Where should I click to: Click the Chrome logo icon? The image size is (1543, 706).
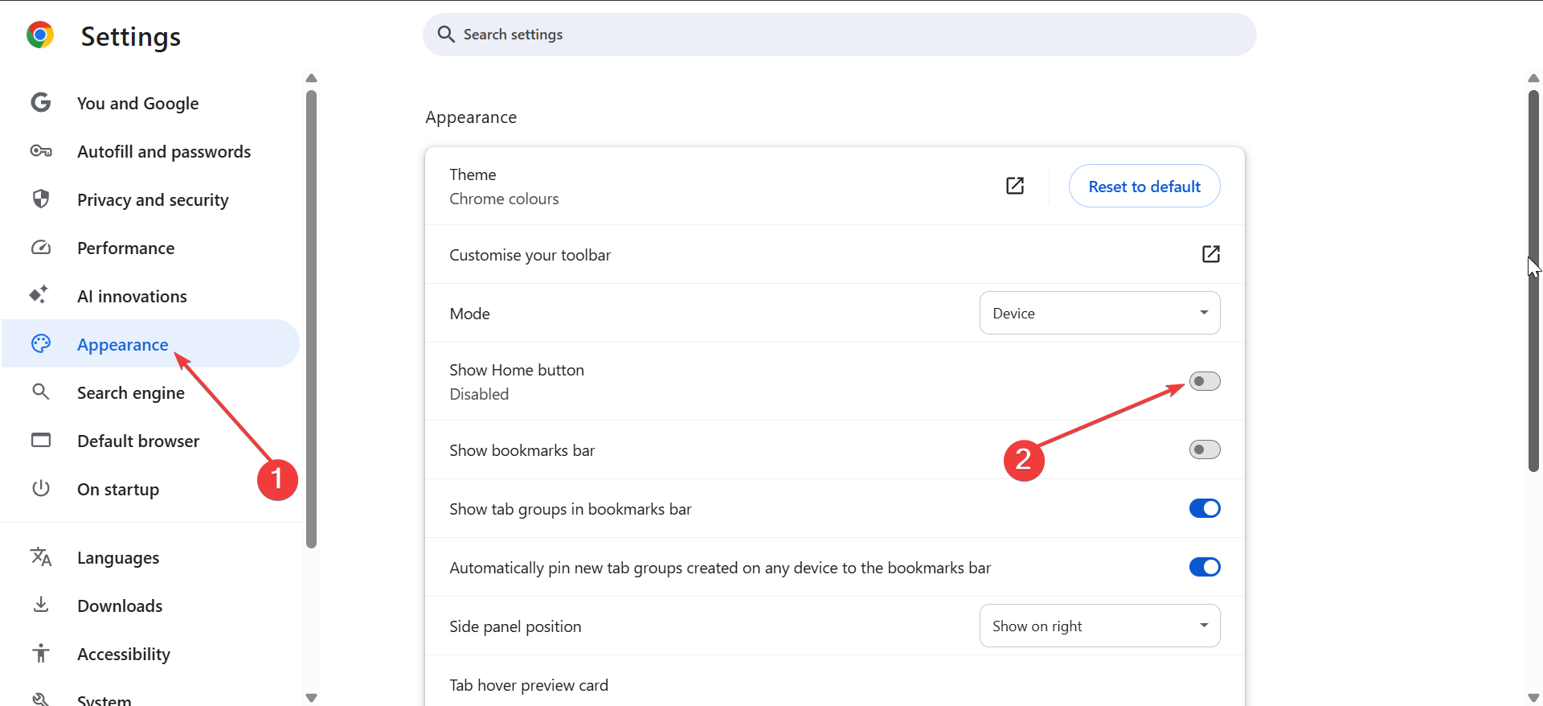39,35
